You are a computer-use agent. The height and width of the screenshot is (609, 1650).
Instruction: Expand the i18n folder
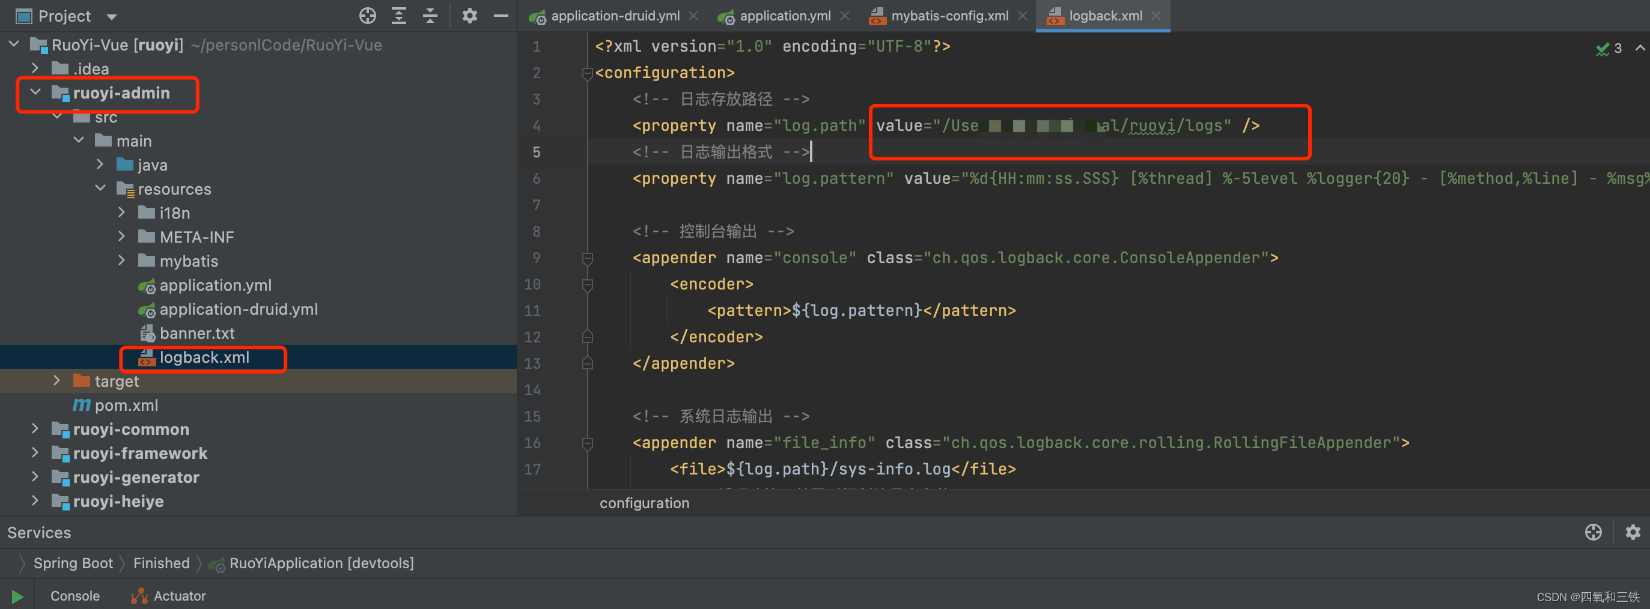[x=122, y=213]
